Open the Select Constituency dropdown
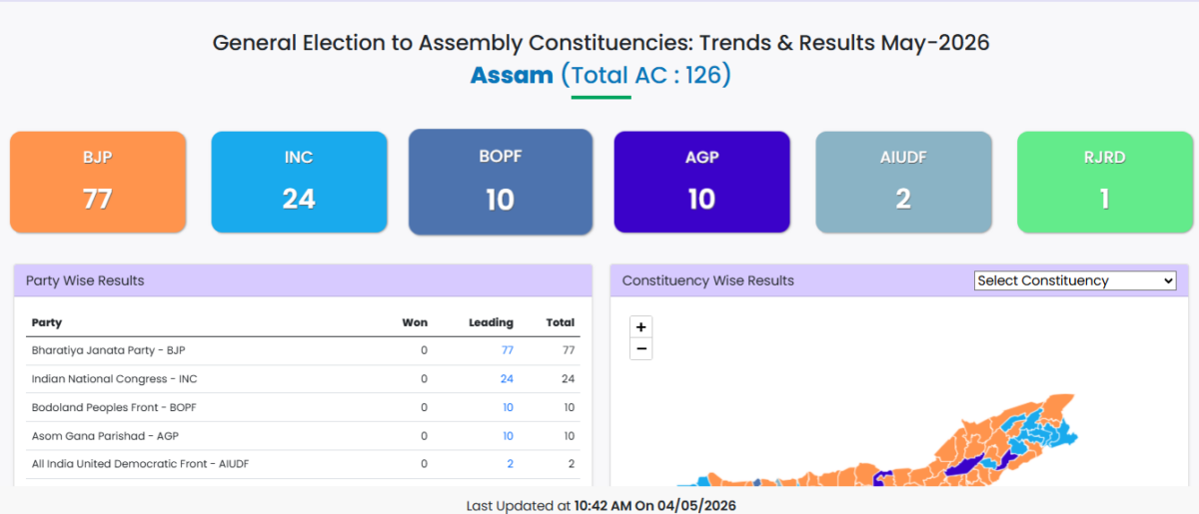 [x=1075, y=280]
